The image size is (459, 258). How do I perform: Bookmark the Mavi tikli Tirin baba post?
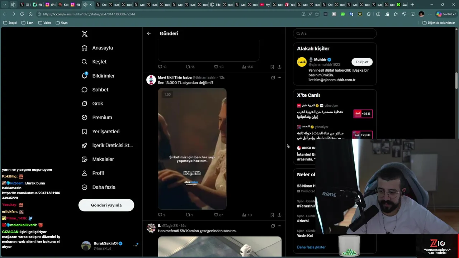272,215
